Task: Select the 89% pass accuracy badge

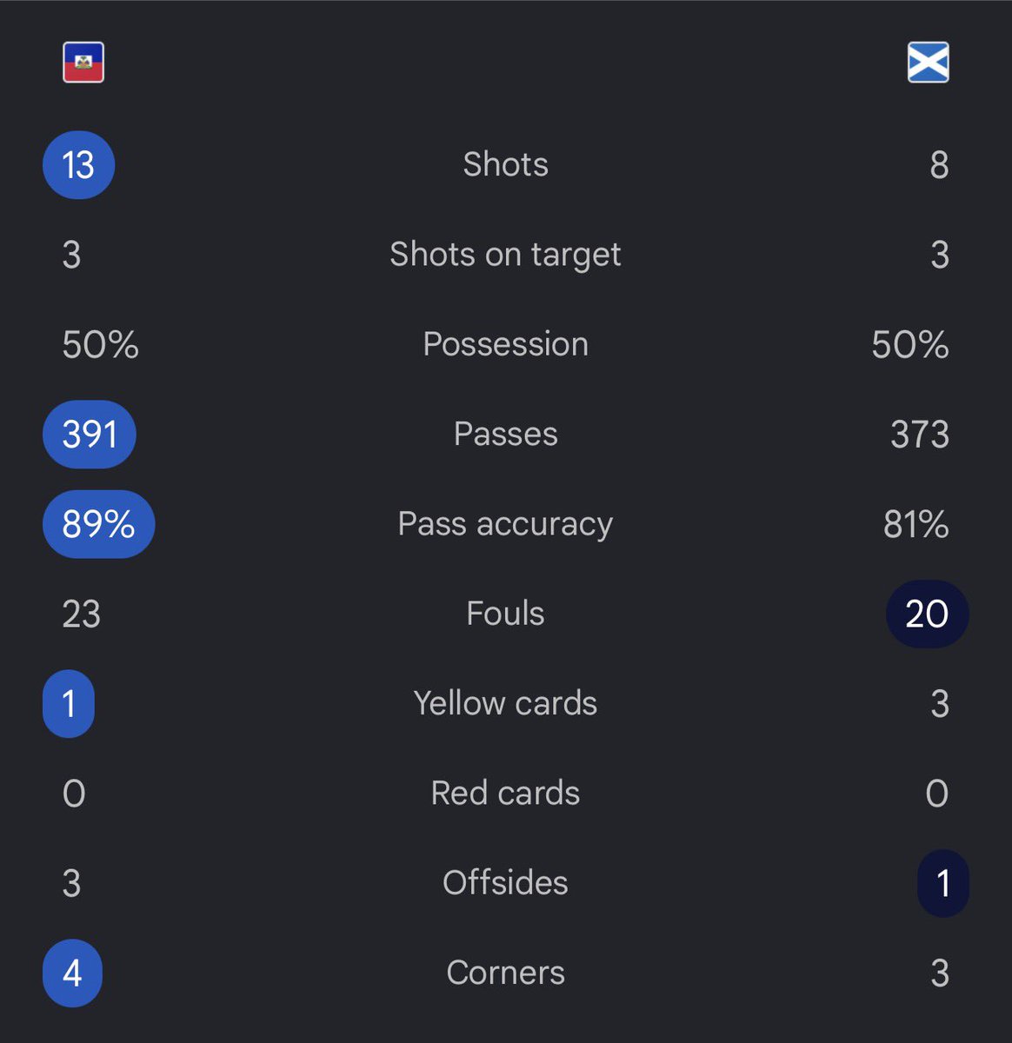Action: point(99,524)
